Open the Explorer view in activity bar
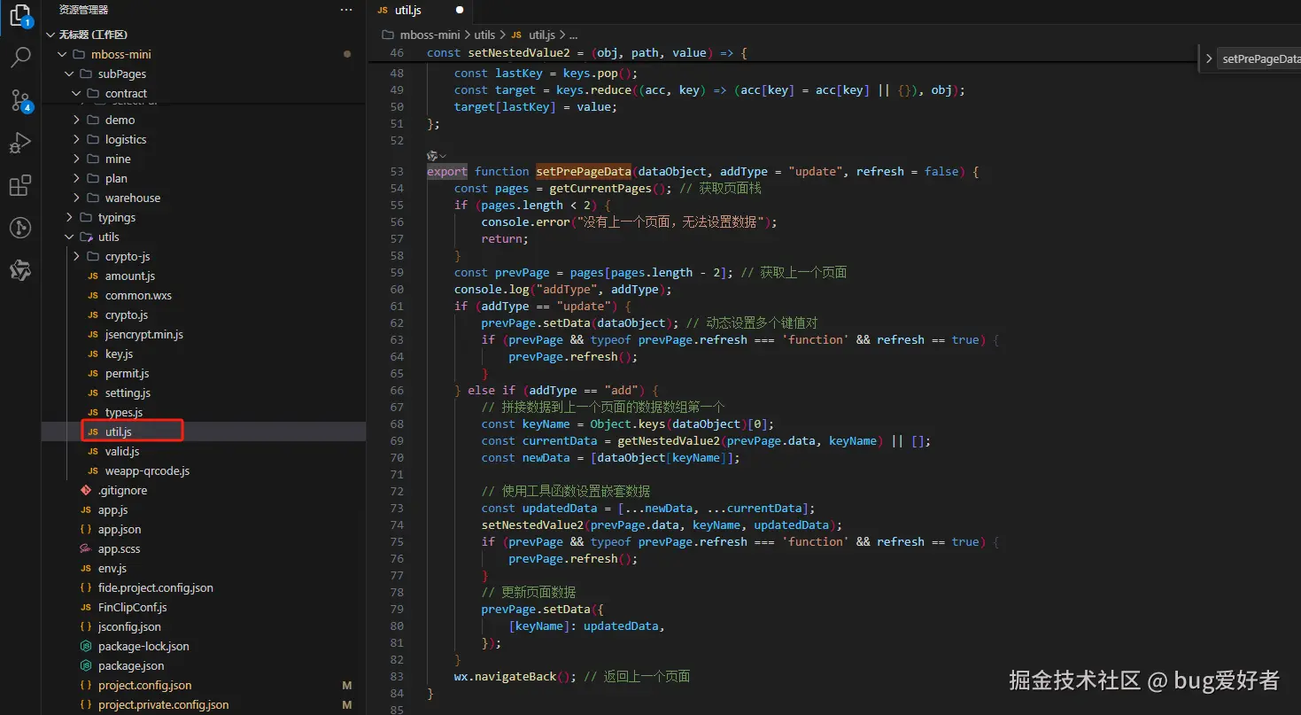 (x=20, y=15)
